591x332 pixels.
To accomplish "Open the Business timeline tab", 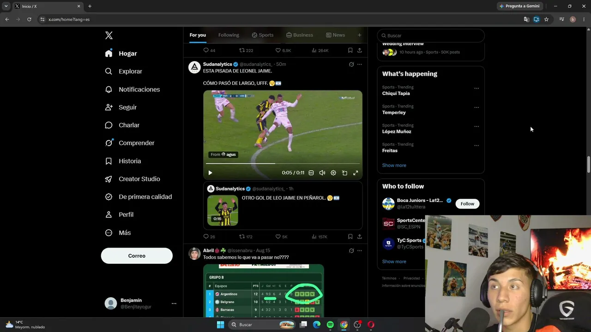I will [x=300, y=35].
